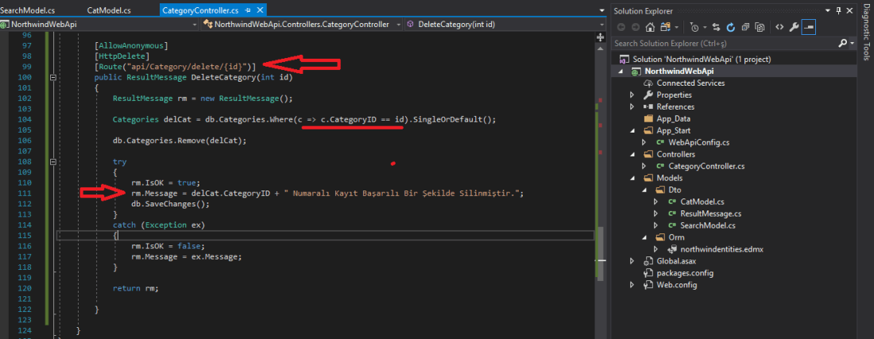Open Properties via the wrench icon
874x339 pixels.
795,27
